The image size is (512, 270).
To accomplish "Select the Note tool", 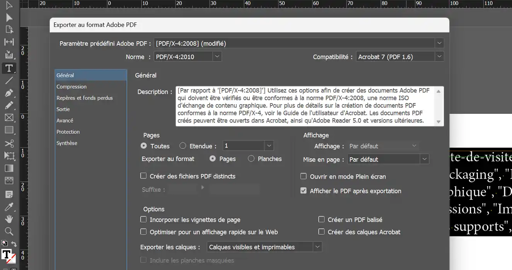I will pyautogui.click(x=9, y=194).
